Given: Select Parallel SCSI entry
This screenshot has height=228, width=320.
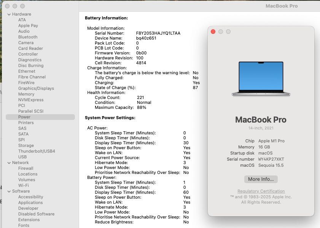Looking at the screenshot, I should pyautogui.click(x=30, y=111).
